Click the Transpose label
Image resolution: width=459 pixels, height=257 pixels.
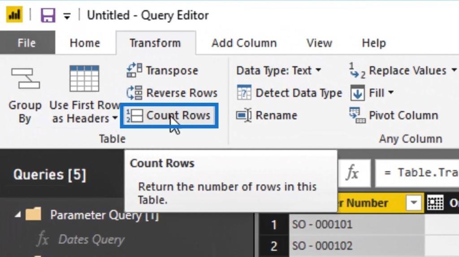[172, 70]
